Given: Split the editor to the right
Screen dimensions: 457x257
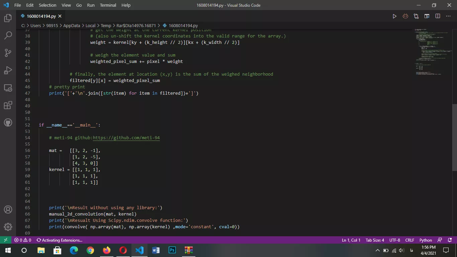Looking at the screenshot, I should click(x=438, y=16).
